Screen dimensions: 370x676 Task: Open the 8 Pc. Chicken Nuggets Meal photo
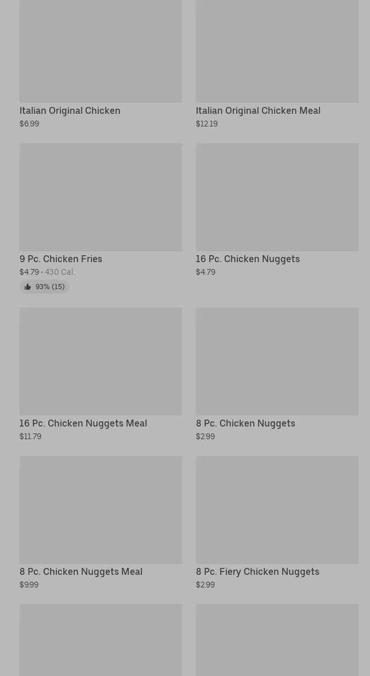(x=101, y=509)
